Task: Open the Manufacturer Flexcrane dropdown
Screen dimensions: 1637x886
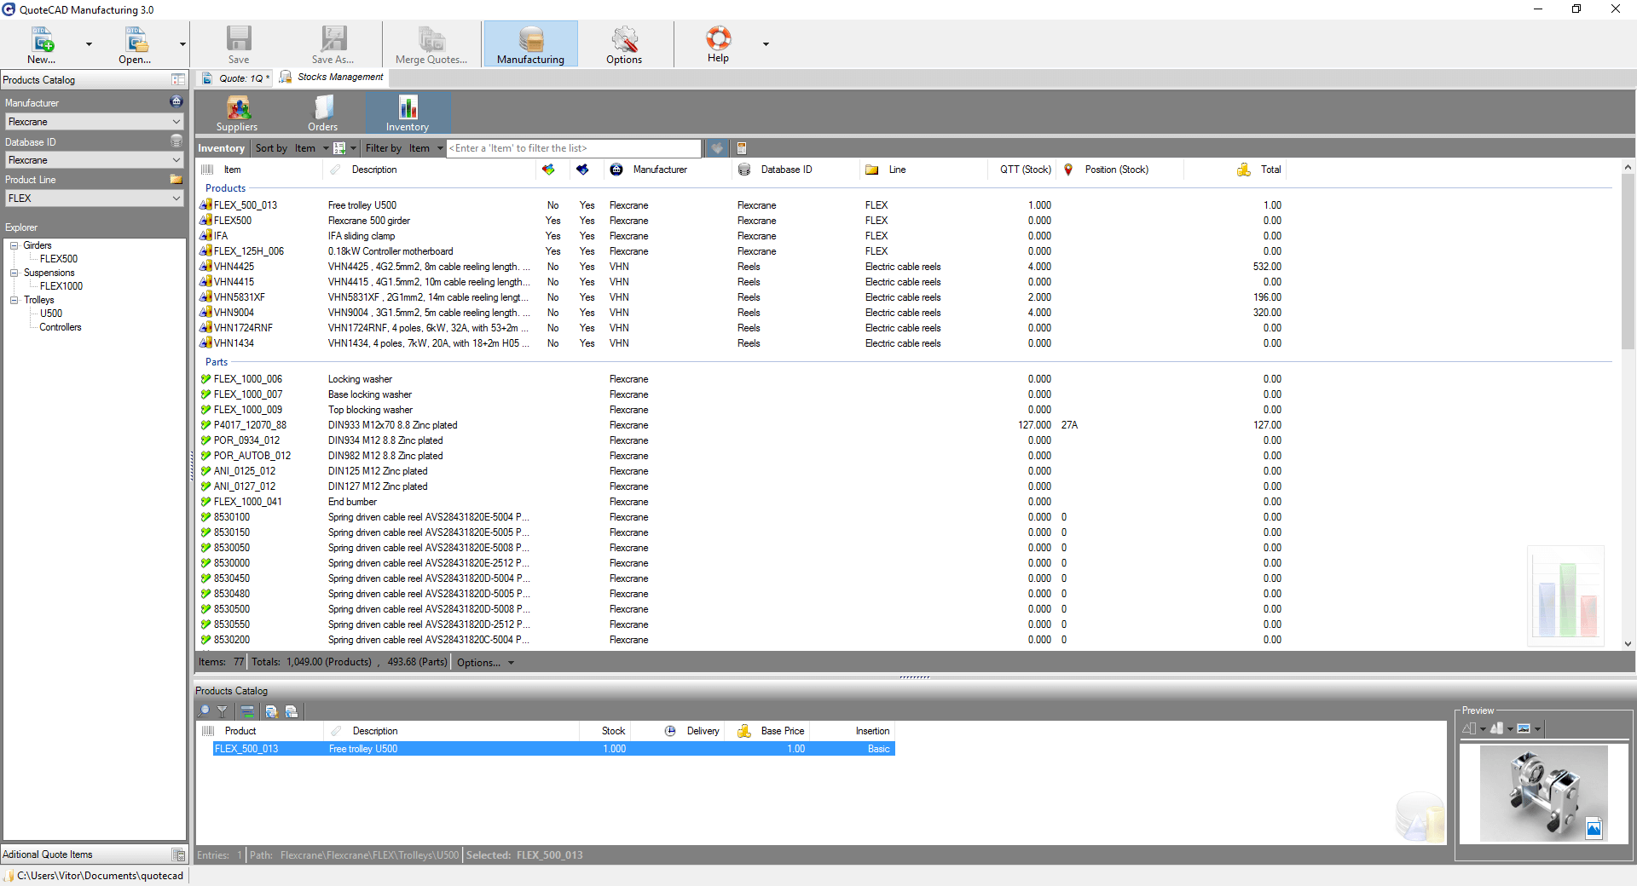Action: click(x=176, y=122)
